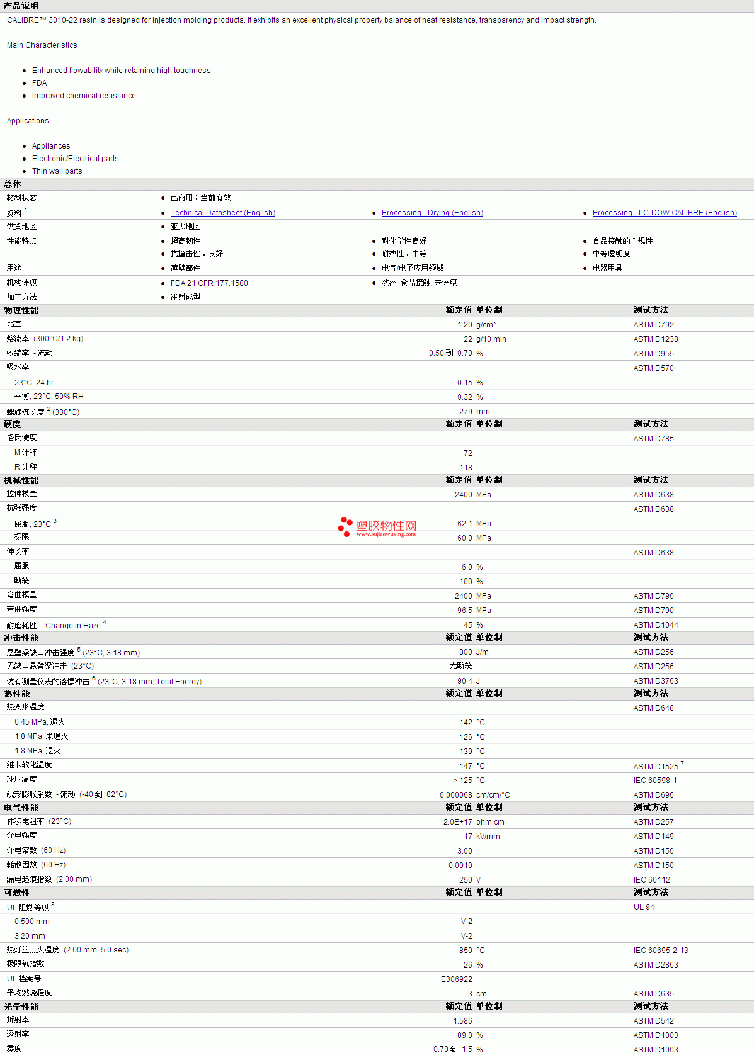Click 热性能 section header
The height and width of the screenshot is (1055, 754).
pyautogui.click(x=17, y=694)
